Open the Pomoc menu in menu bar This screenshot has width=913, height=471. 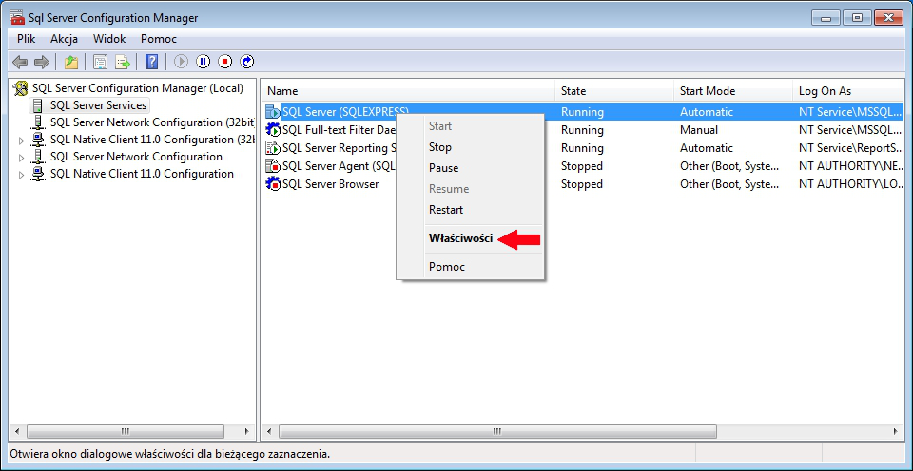(159, 39)
